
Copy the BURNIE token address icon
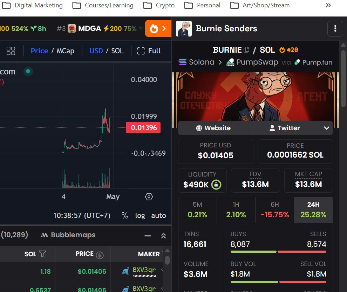click(x=246, y=50)
